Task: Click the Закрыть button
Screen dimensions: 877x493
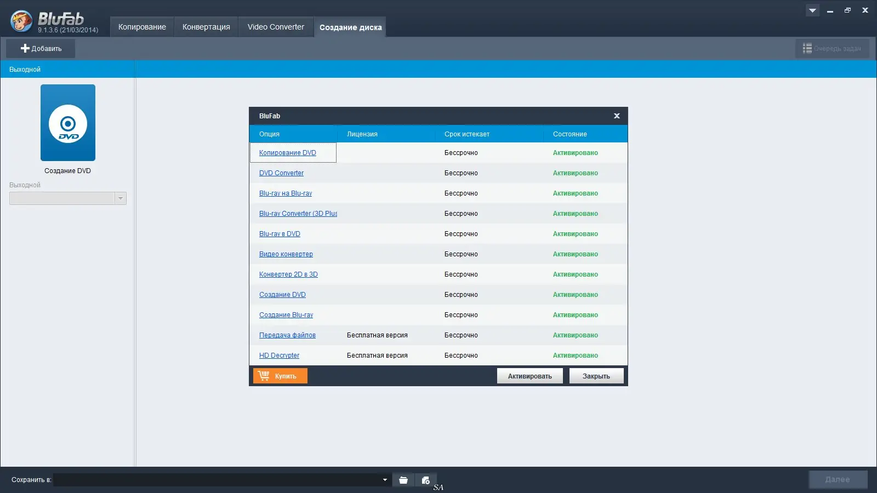Action: click(596, 376)
